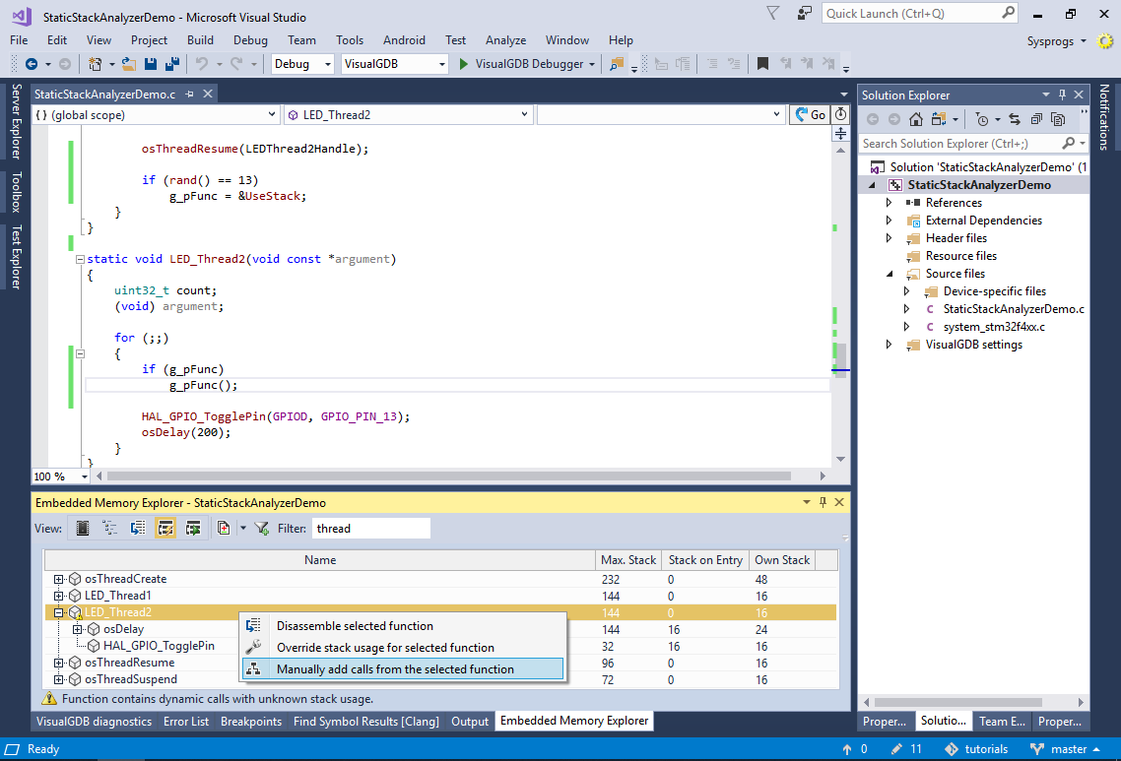
Task: Toggle the highlighted stack view mode button
Action: [x=165, y=529]
